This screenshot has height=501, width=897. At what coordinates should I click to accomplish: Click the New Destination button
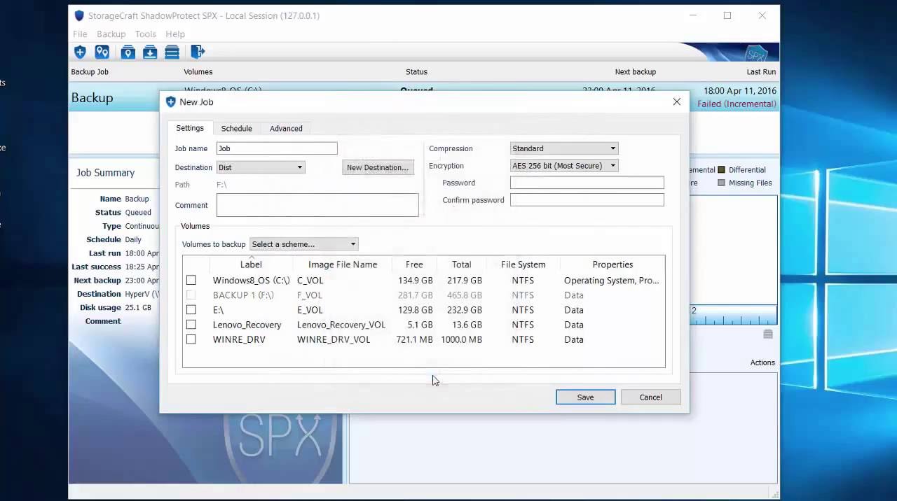click(378, 167)
